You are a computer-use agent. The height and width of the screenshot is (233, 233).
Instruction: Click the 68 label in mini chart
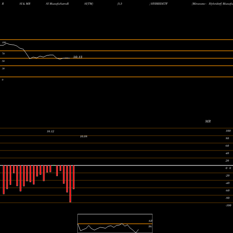click(150, 221)
